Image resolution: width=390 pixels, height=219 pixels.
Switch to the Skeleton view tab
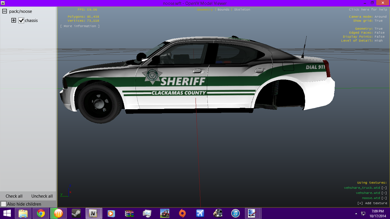242,9
